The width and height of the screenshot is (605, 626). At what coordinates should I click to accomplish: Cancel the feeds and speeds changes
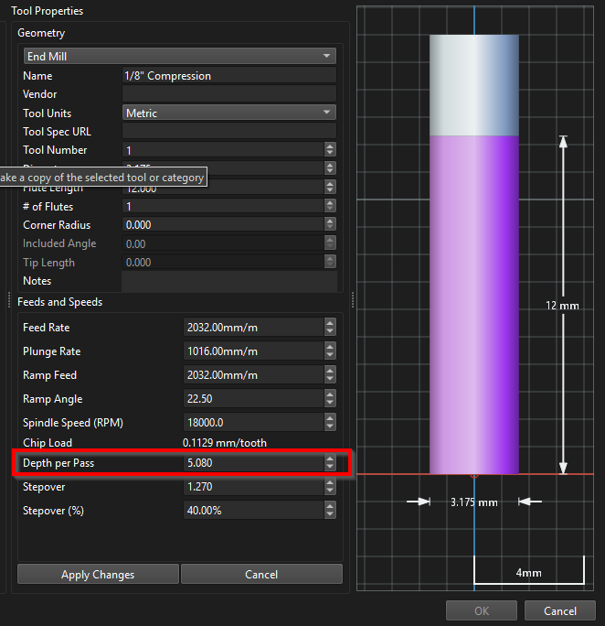[261, 575]
